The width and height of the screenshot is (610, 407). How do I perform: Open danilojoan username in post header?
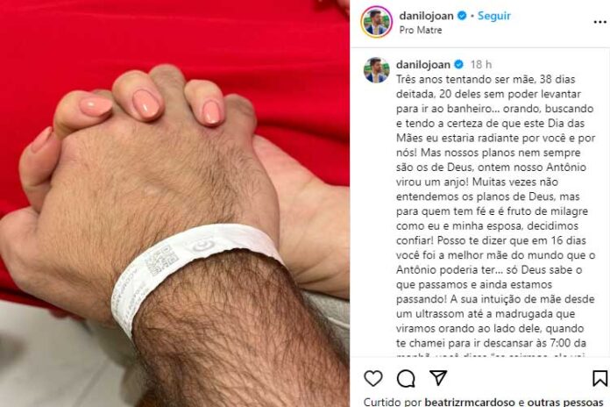tap(426, 16)
